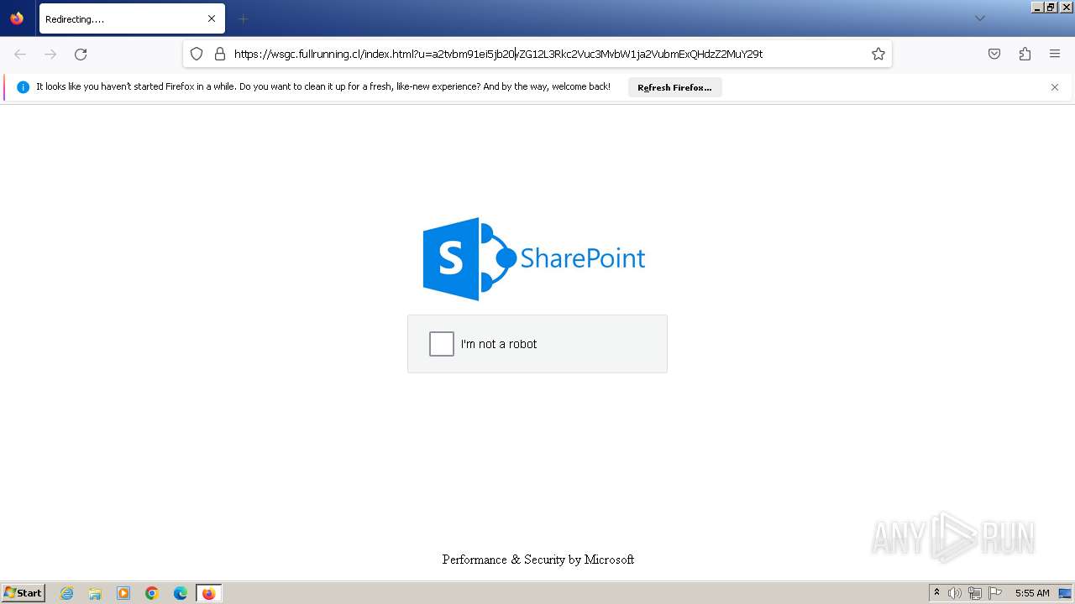Open File Explorer from taskbar

click(x=95, y=593)
